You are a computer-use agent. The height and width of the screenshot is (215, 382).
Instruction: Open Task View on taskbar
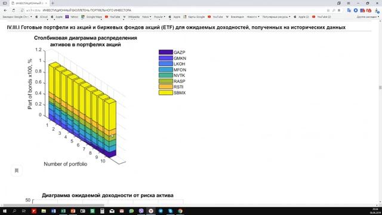(x=24, y=211)
